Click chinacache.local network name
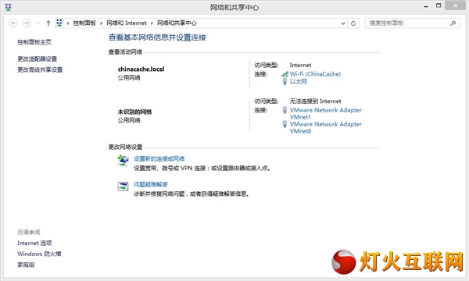 click(x=141, y=69)
